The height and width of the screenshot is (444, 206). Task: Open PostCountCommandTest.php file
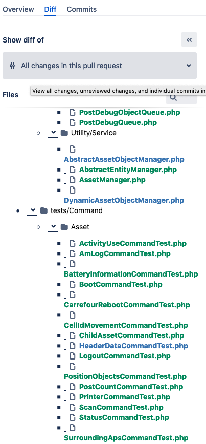[131, 387]
